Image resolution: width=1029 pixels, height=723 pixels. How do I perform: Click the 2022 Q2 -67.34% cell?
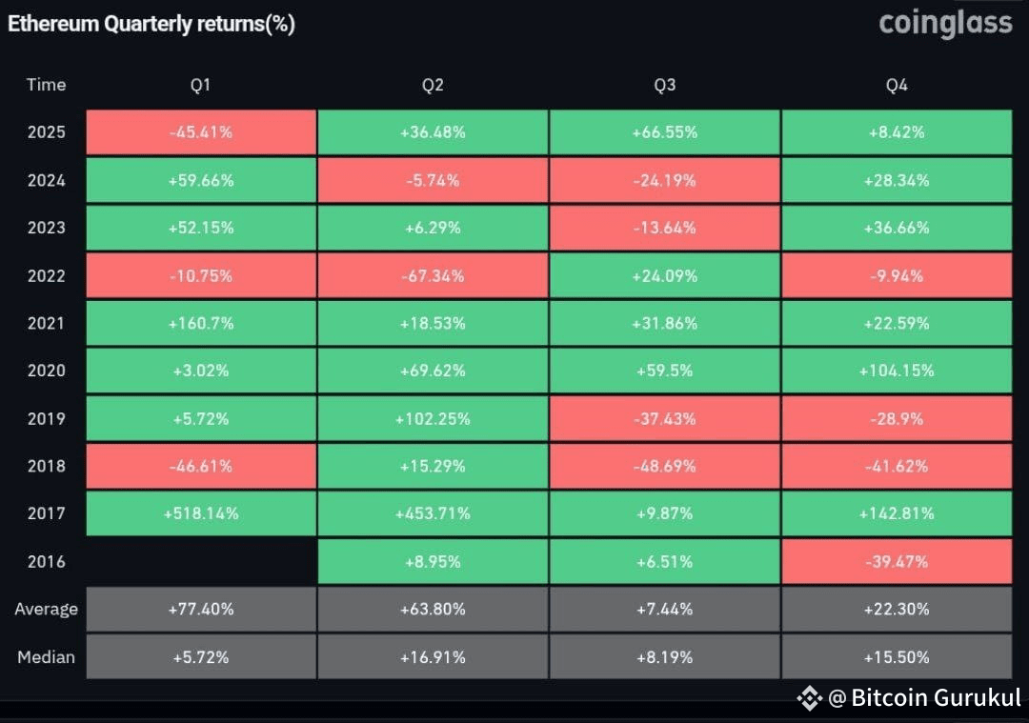point(433,275)
